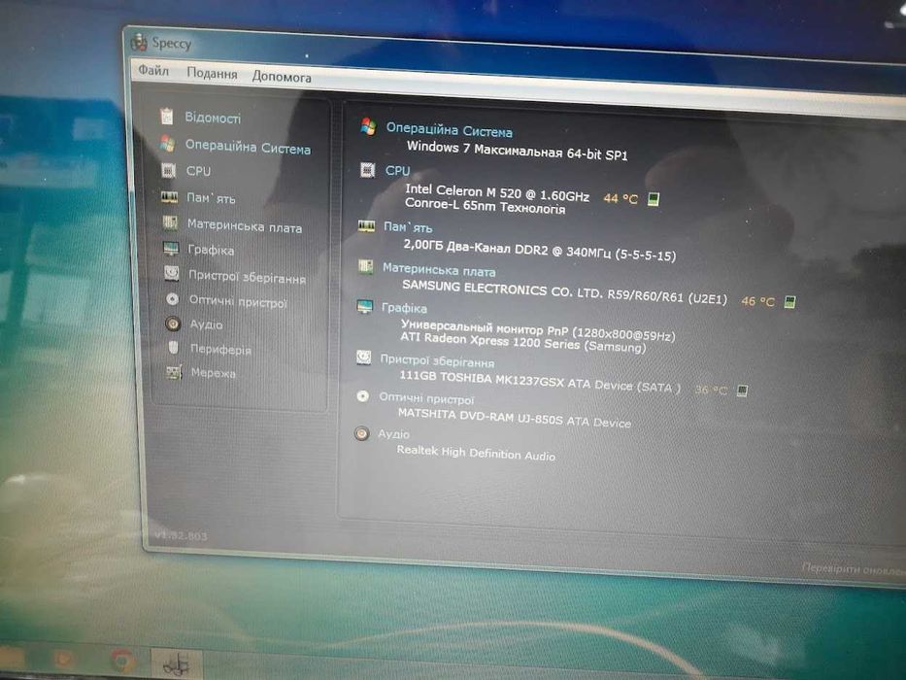
Task: Click the motherboard 46 °C temperature indicator icon
Action: click(x=789, y=302)
